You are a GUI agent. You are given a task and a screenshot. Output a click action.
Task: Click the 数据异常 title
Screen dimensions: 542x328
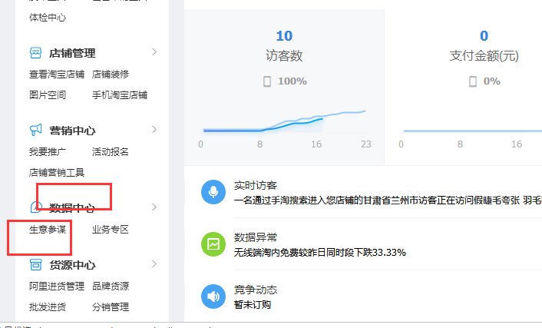256,237
